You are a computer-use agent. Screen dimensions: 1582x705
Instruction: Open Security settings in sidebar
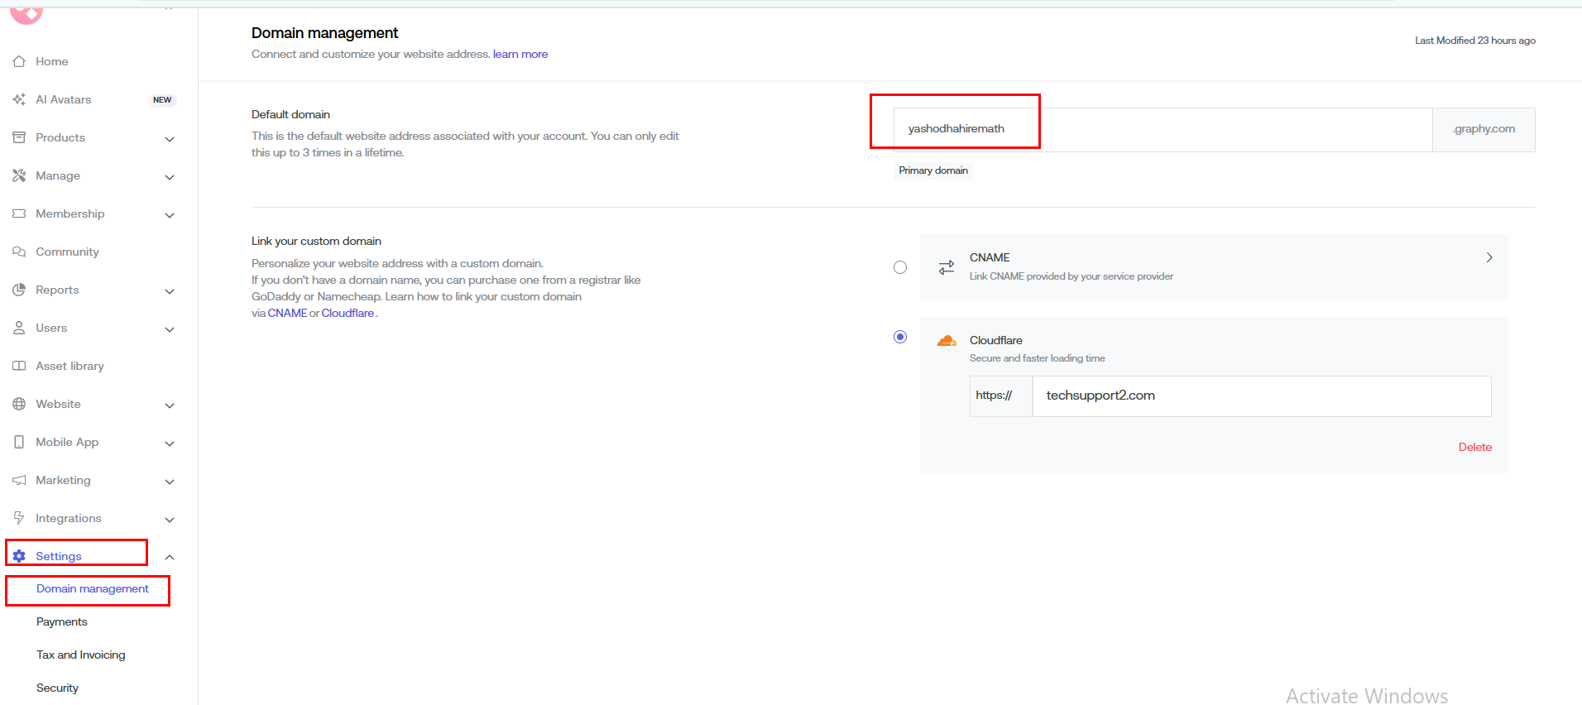(x=57, y=688)
